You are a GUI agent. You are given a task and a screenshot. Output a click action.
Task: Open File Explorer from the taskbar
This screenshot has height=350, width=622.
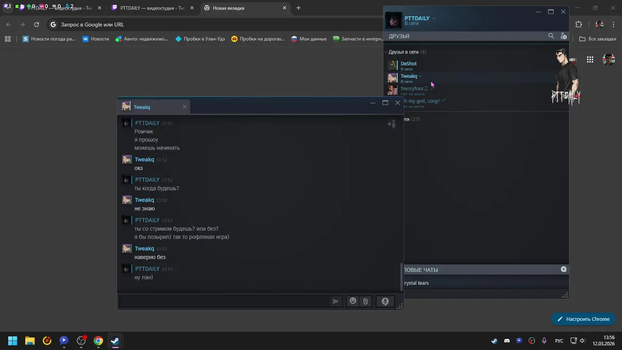[x=30, y=341]
